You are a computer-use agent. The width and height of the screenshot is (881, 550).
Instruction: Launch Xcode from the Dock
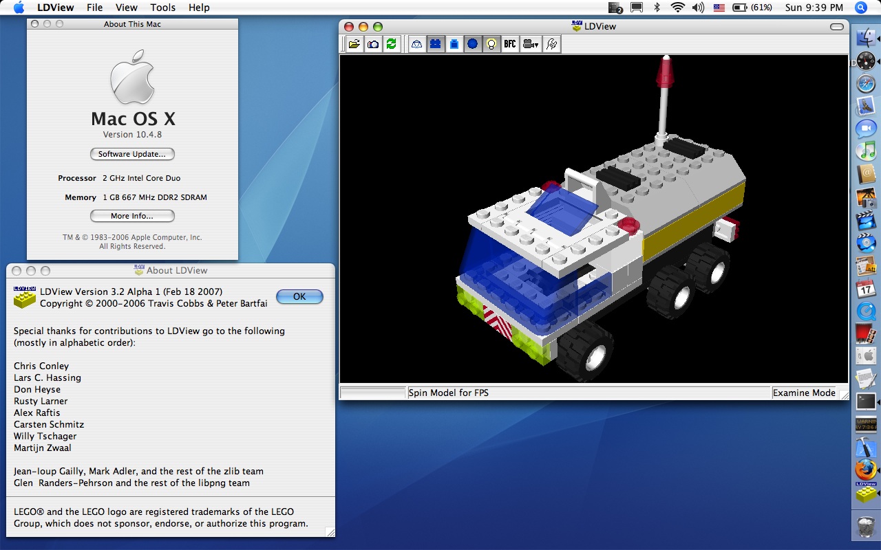866,446
